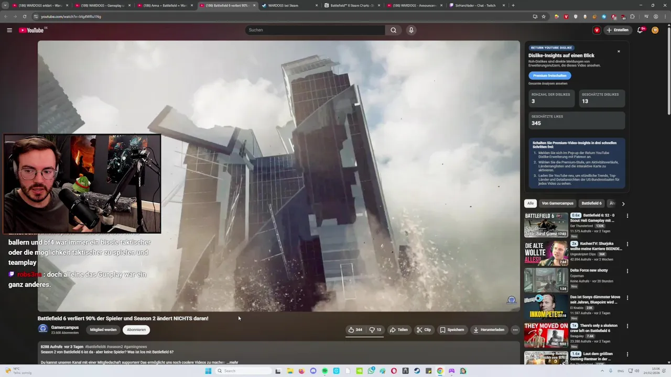Dislike the video with thumbs down
The image size is (671, 377).
coord(375,330)
